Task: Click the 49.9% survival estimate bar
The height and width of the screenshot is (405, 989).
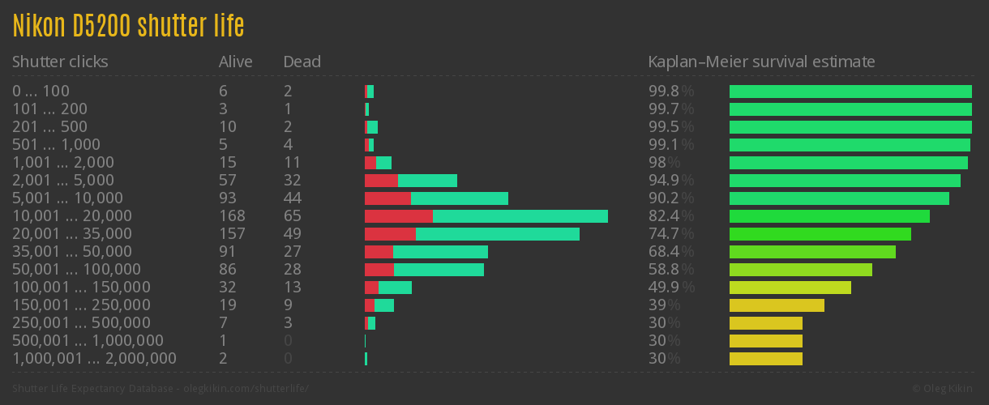Action: coord(790,288)
